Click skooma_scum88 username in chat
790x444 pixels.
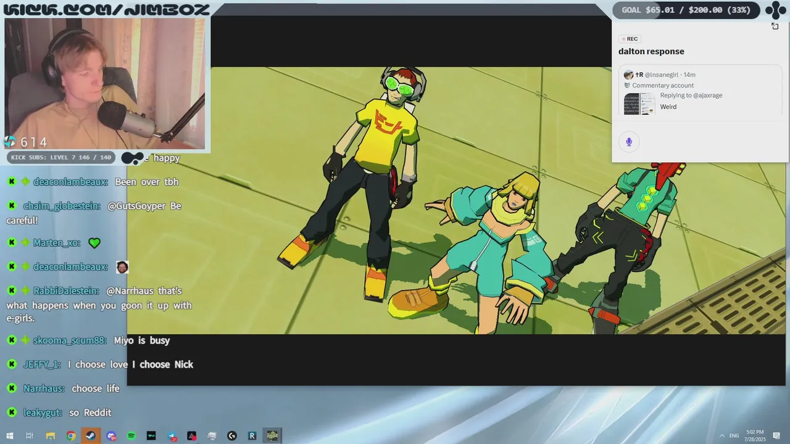pyautogui.click(x=70, y=340)
